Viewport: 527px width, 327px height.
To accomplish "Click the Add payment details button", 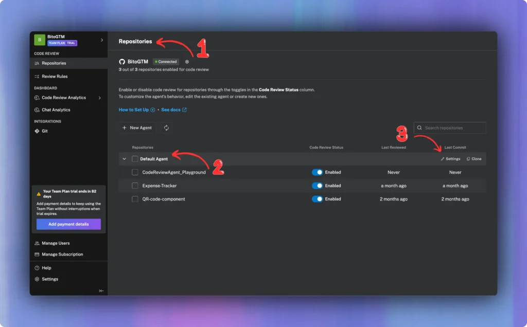I will coord(68,224).
